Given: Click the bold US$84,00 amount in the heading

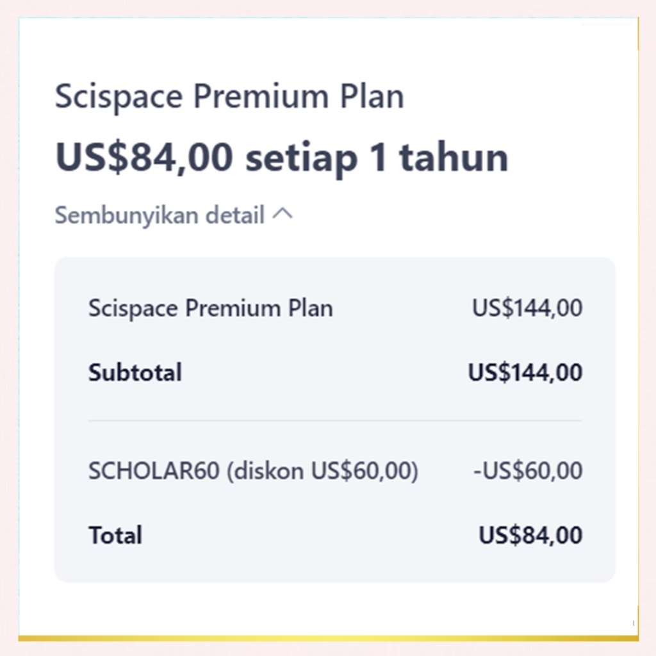Looking at the screenshot, I should pos(144,158).
